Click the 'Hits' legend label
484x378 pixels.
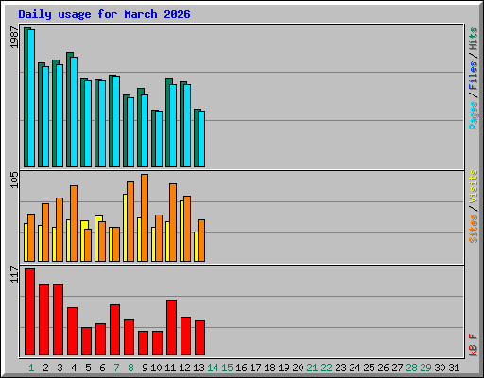pos(473,39)
